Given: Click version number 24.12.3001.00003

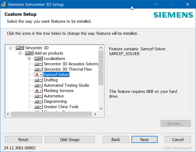Looking at the screenshot, I should [x=20, y=148].
